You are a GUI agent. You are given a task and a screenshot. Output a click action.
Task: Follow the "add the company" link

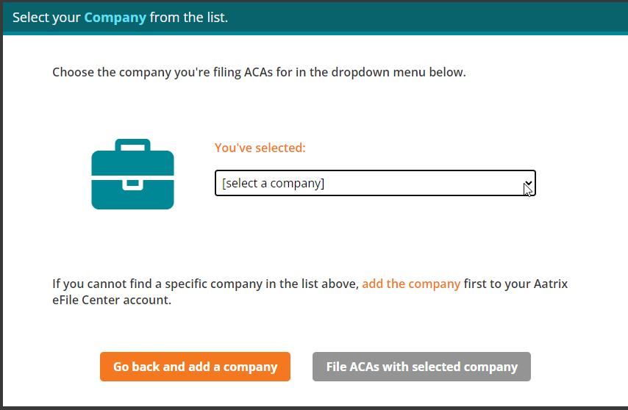(x=411, y=284)
